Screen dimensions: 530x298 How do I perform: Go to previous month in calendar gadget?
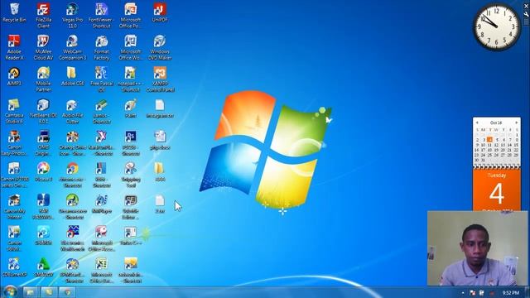click(477, 123)
